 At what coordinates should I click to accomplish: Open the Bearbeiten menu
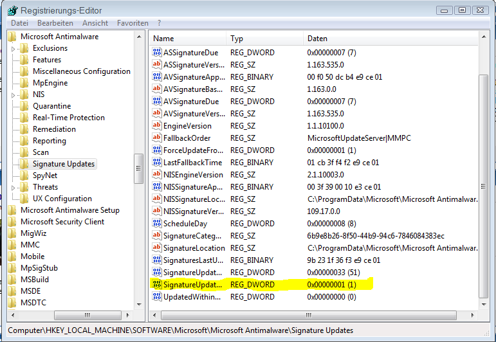point(55,23)
